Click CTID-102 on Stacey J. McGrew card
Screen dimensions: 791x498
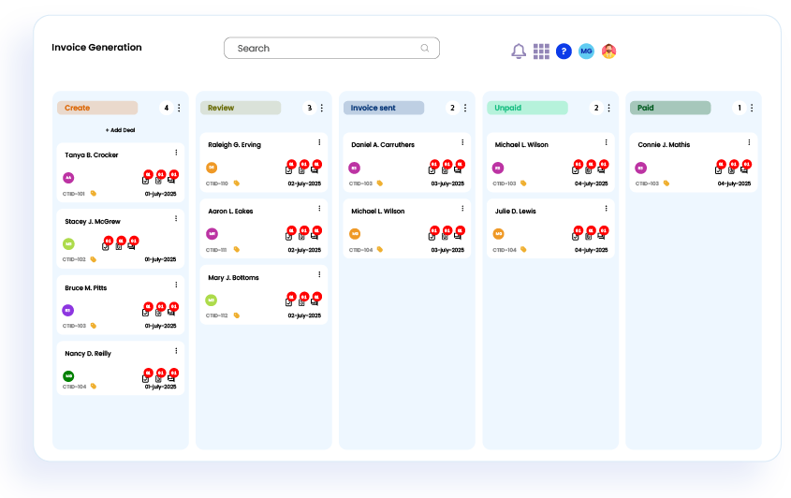[x=74, y=259]
